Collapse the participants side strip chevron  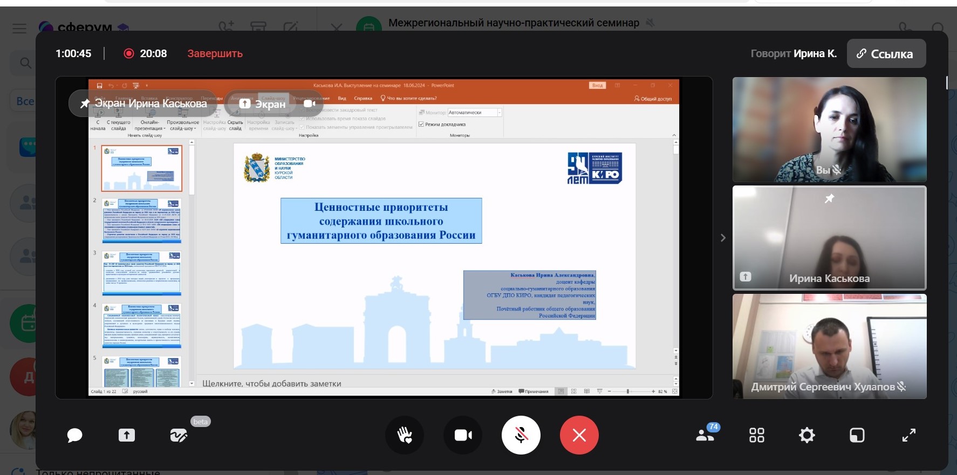click(723, 238)
